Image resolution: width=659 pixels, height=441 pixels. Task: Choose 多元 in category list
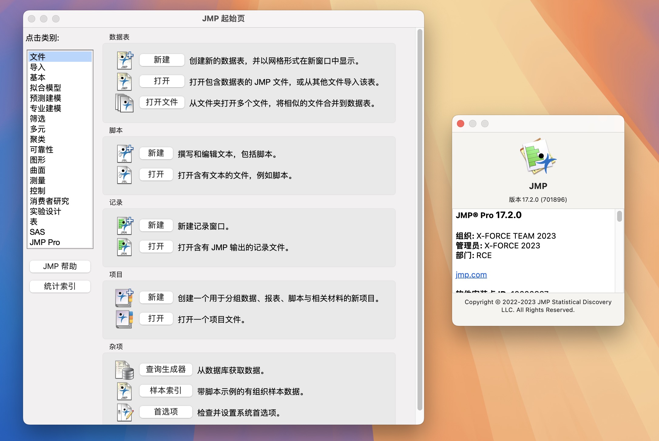tap(60, 129)
